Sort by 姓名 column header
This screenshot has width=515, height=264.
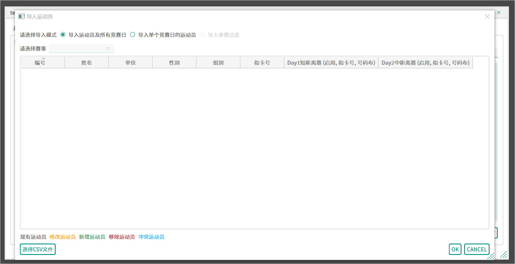(x=87, y=63)
